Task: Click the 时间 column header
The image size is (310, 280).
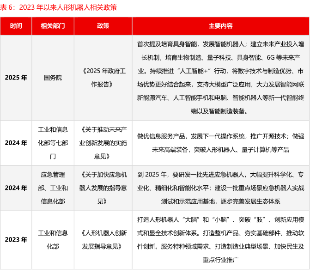Action: [16, 26]
